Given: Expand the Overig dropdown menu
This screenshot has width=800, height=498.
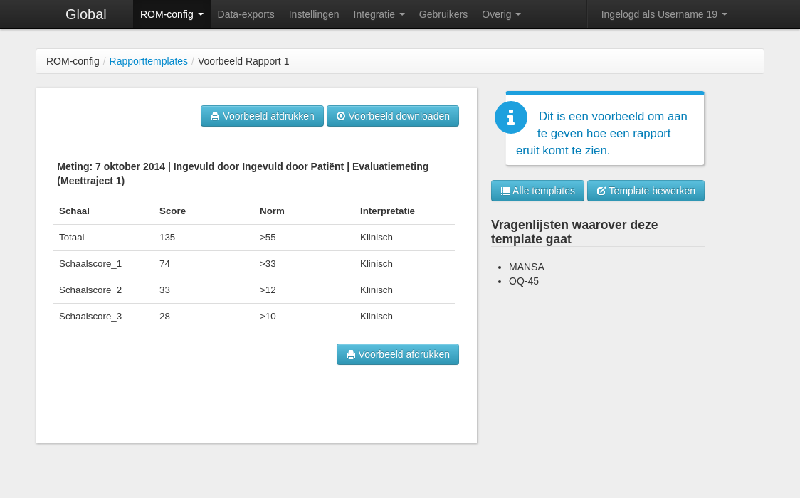Looking at the screenshot, I should click(x=501, y=14).
